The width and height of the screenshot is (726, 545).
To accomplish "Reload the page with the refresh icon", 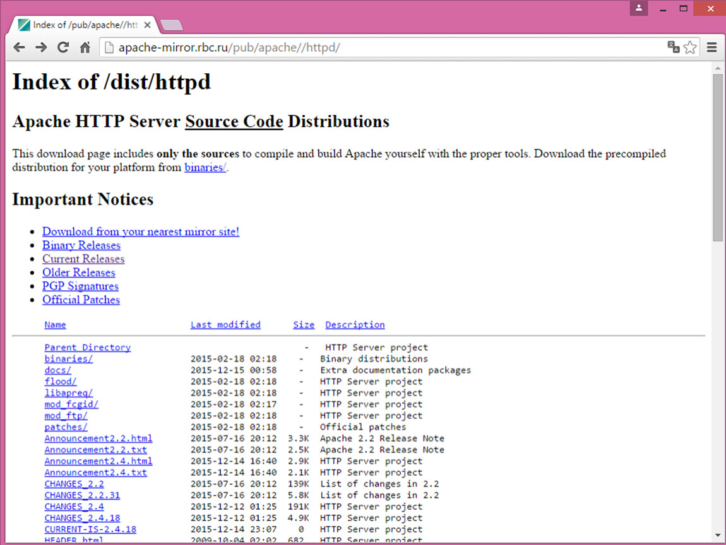I will click(62, 47).
